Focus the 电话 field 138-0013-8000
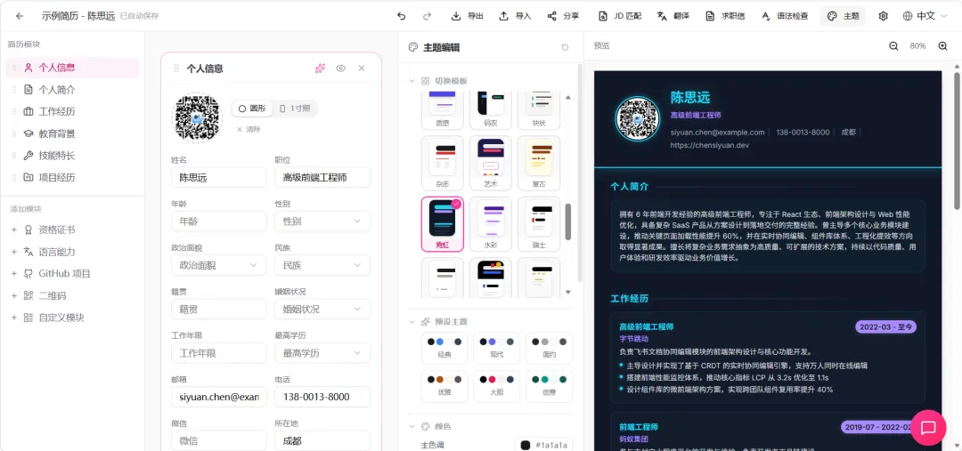The image size is (962, 451). [x=322, y=397]
